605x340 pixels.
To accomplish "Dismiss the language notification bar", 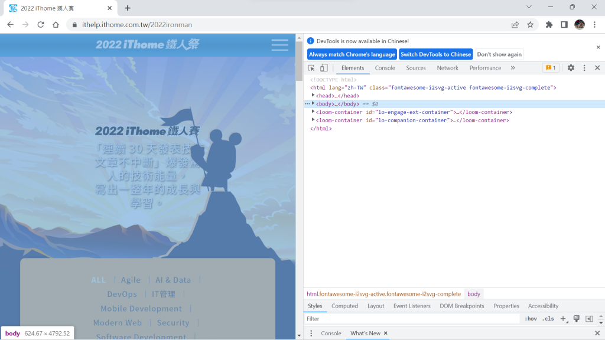I will (598, 47).
